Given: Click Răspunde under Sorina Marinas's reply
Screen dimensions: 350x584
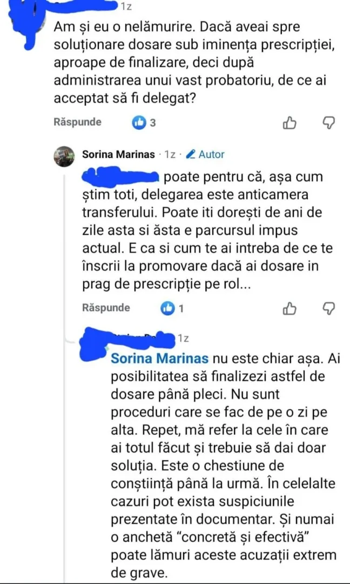Looking at the screenshot, I should [106, 308].
